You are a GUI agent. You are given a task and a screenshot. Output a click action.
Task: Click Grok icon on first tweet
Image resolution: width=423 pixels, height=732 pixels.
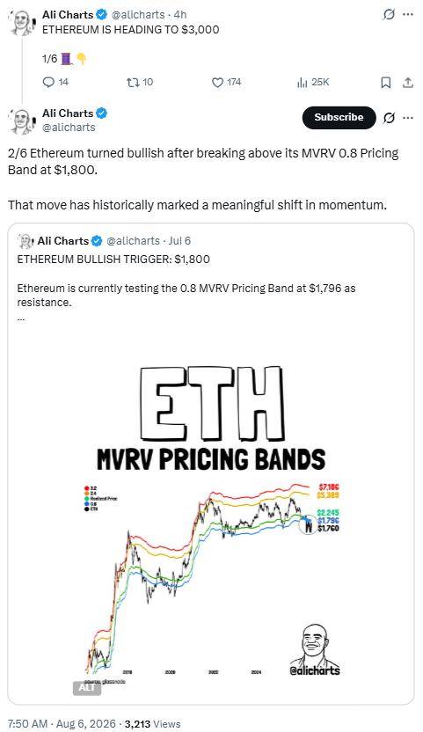click(x=389, y=15)
